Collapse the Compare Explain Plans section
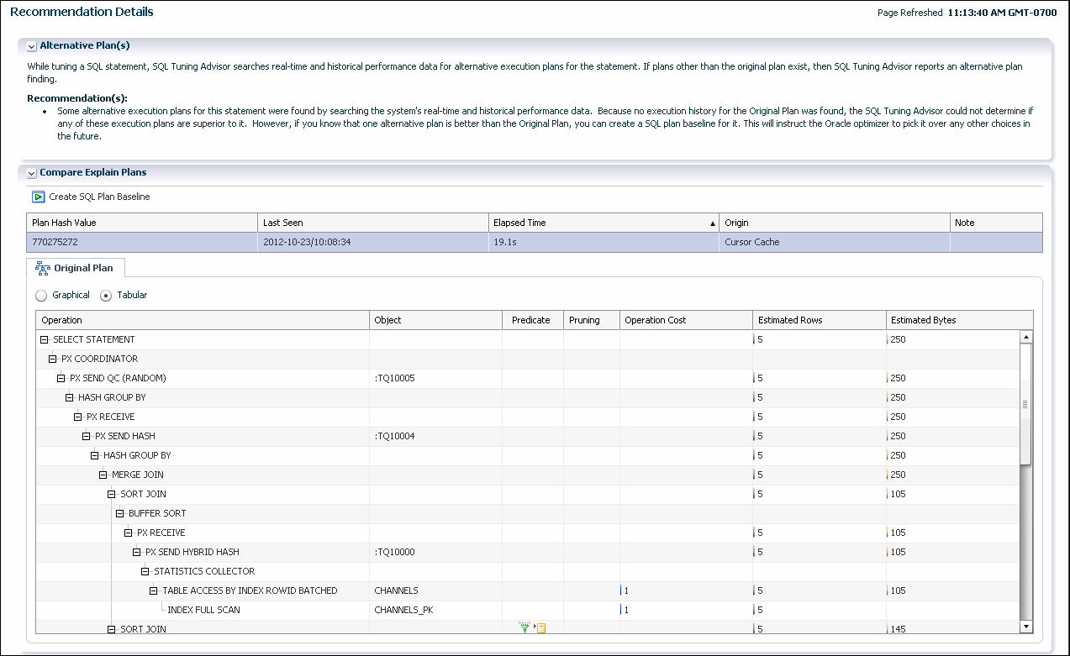Screen dimensions: 1070x656 (32, 173)
